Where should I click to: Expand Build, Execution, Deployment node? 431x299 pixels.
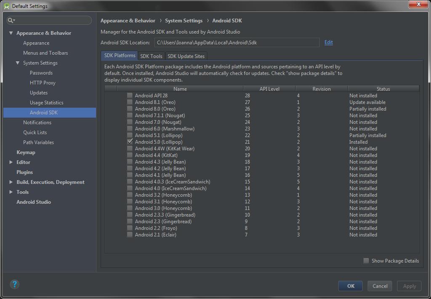click(11, 182)
